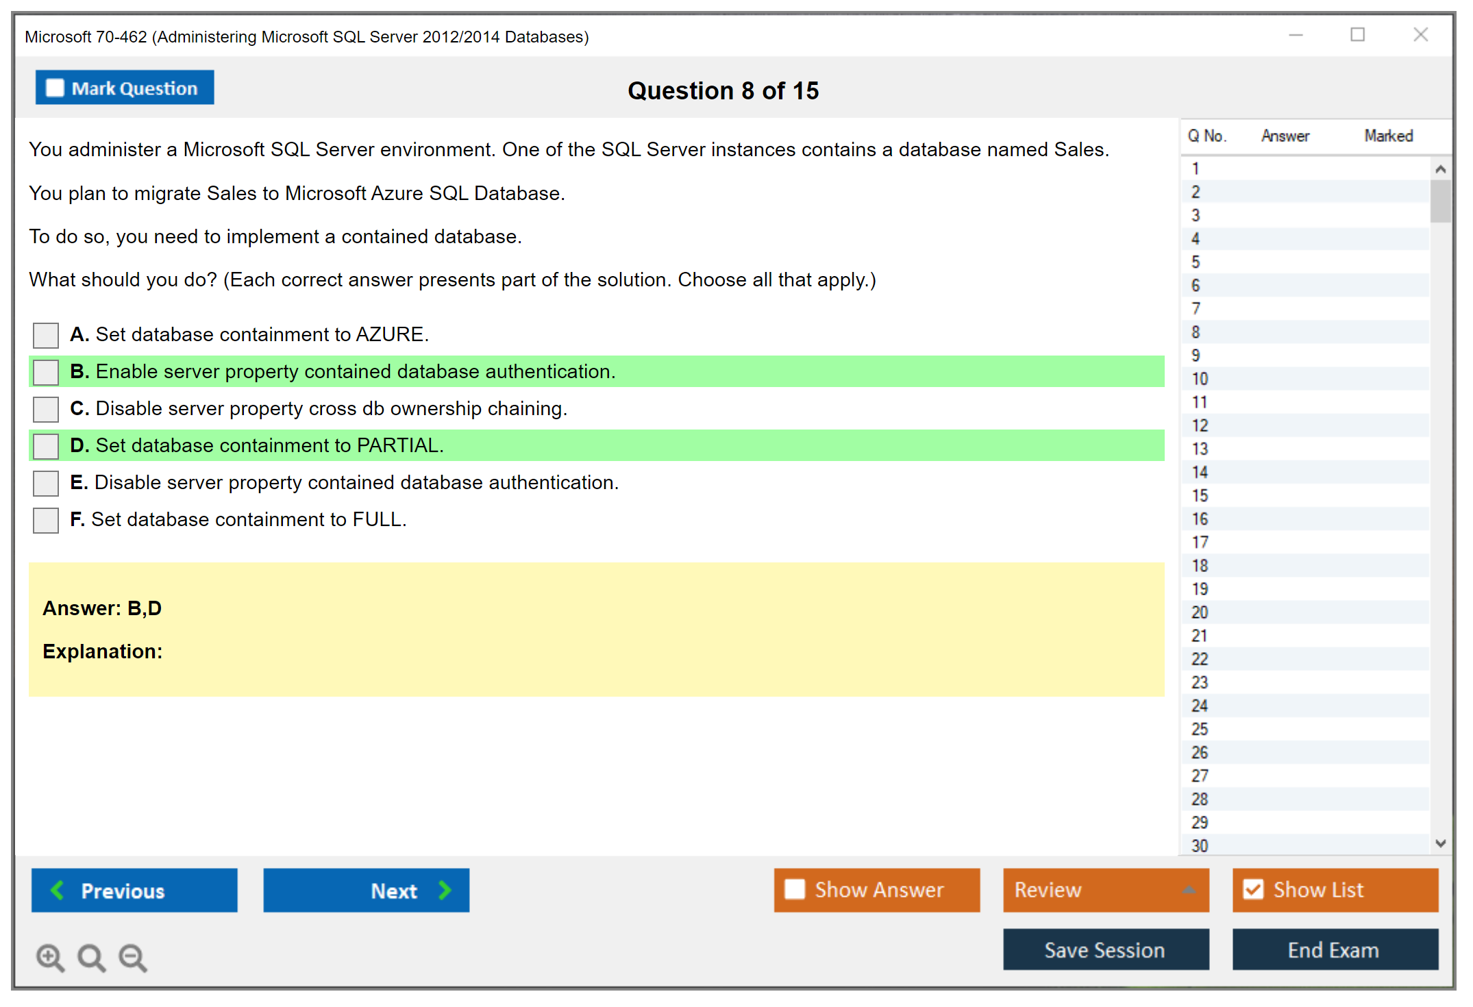1473x1007 pixels.
Task: Click the green right arrow on Next
Action: (445, 890)
